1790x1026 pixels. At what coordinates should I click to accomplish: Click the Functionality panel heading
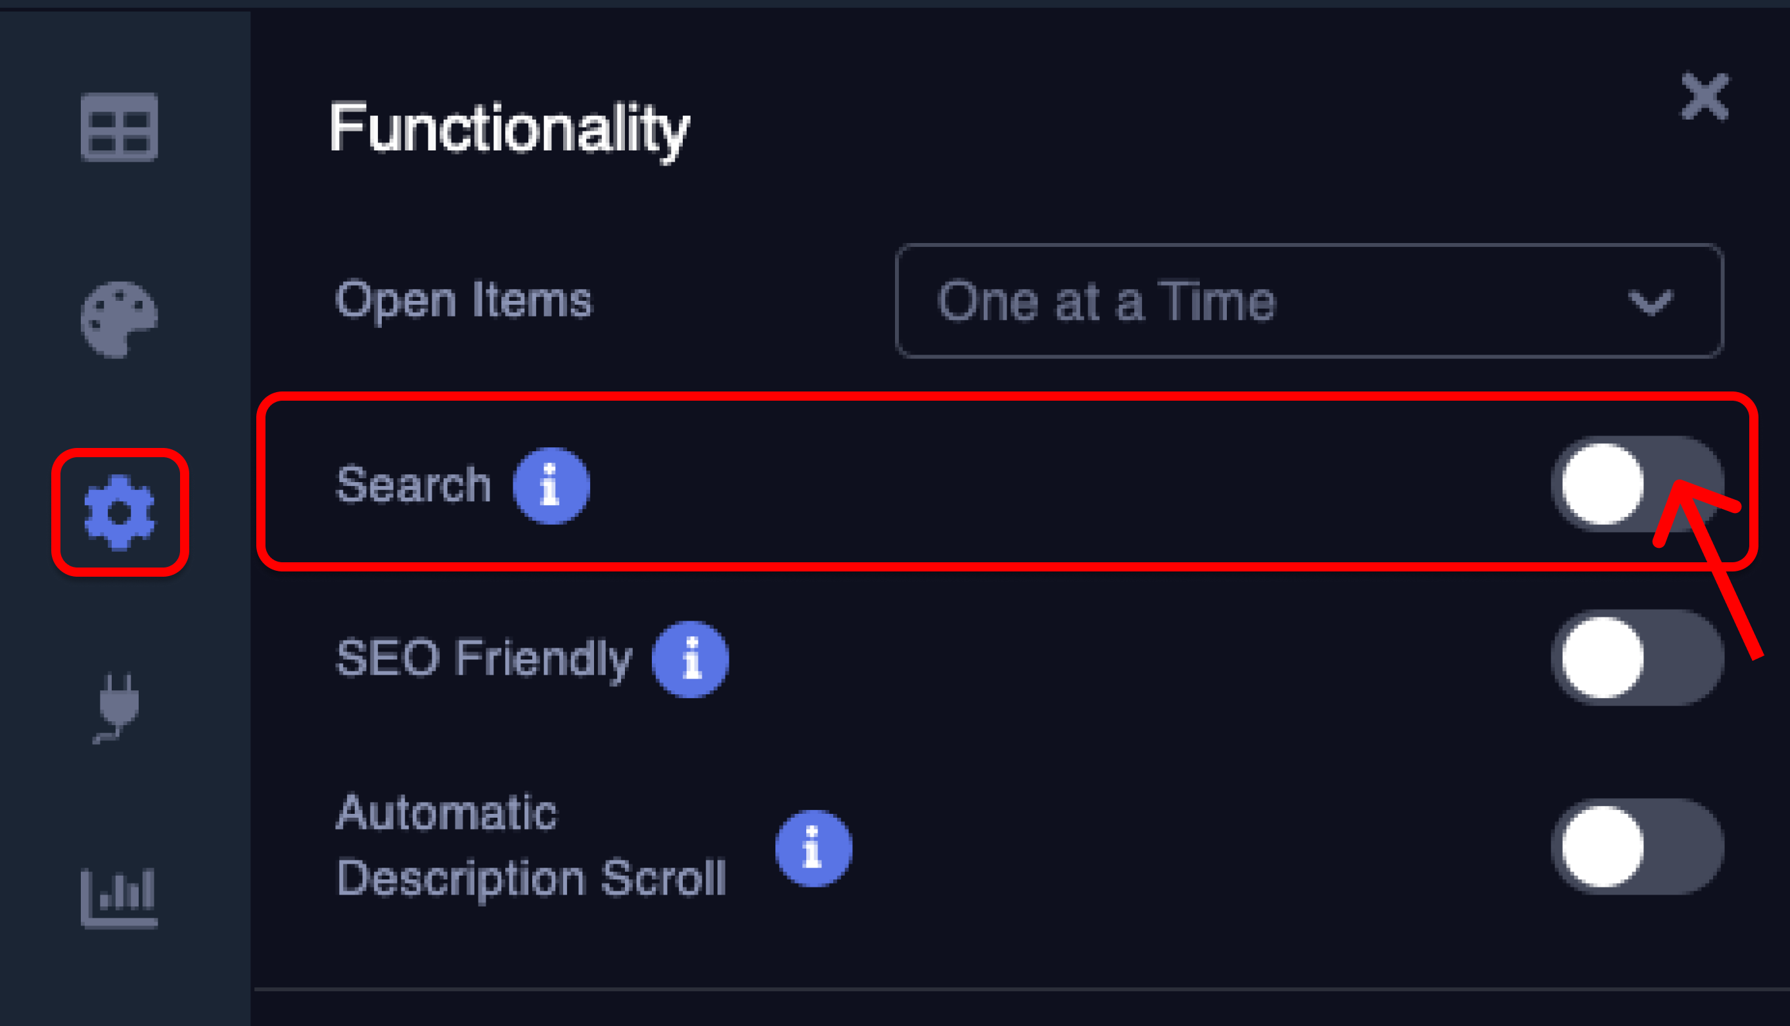(509, 129)
